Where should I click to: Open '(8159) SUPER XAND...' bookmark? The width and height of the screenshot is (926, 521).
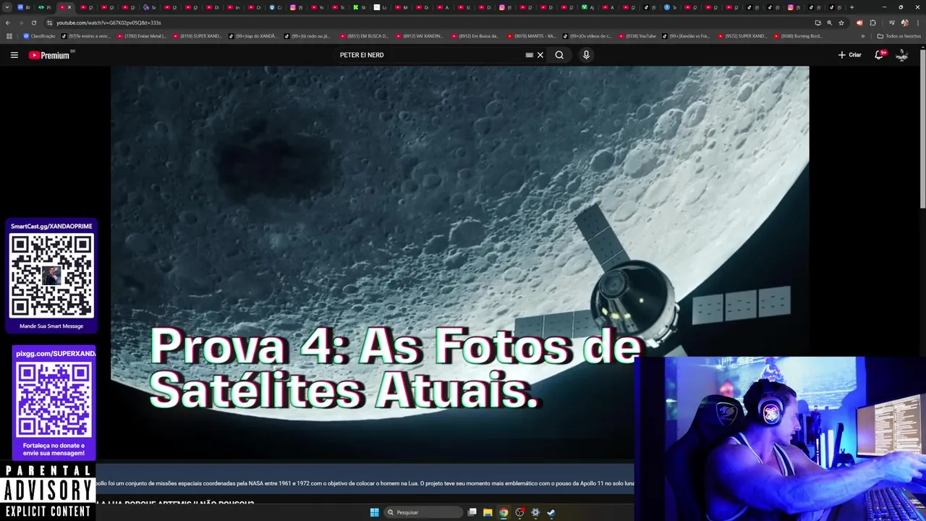197,36
